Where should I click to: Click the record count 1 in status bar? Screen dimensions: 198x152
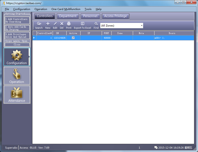pos(139,148)
